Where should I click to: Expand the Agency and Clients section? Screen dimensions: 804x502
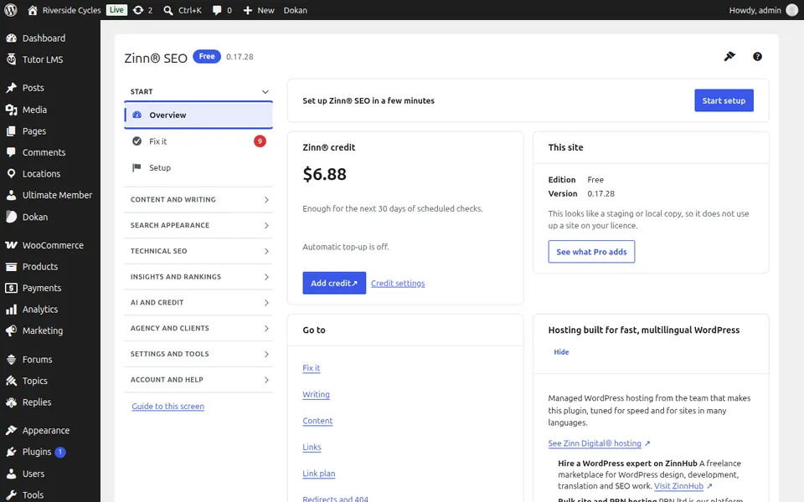(x=198, y=328)
